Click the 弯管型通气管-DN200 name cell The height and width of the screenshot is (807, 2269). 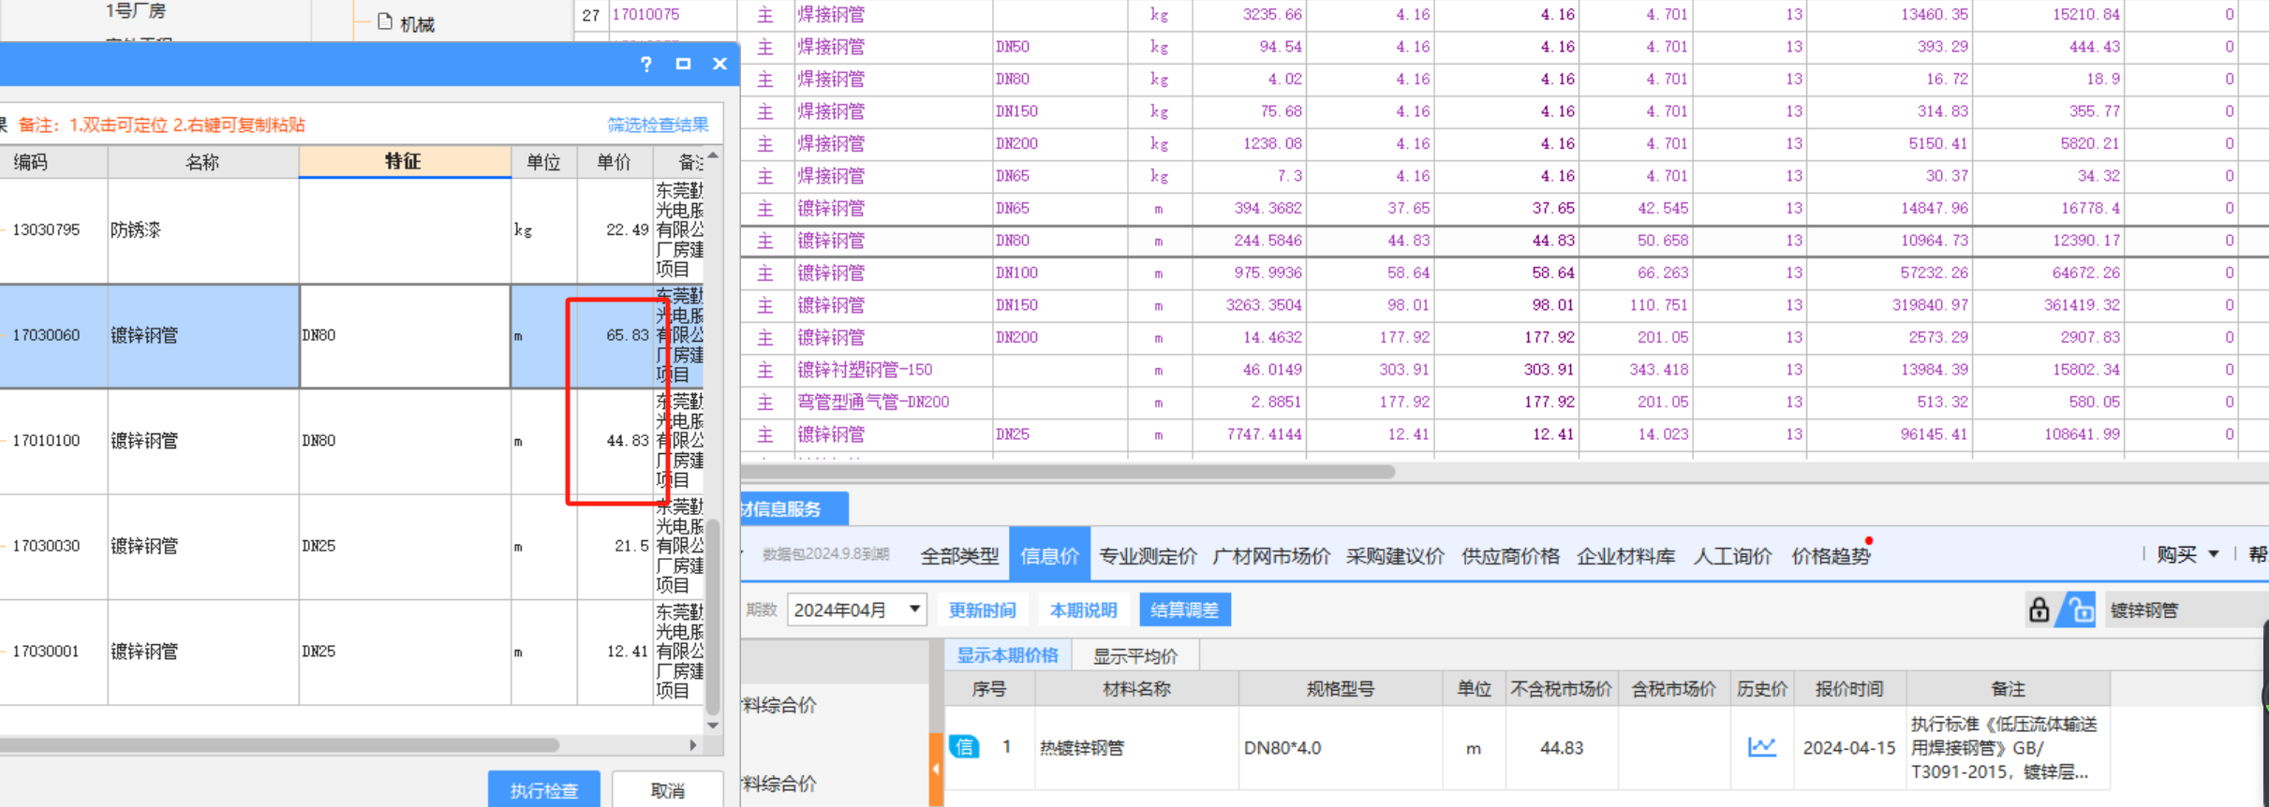tap(893, 402)
